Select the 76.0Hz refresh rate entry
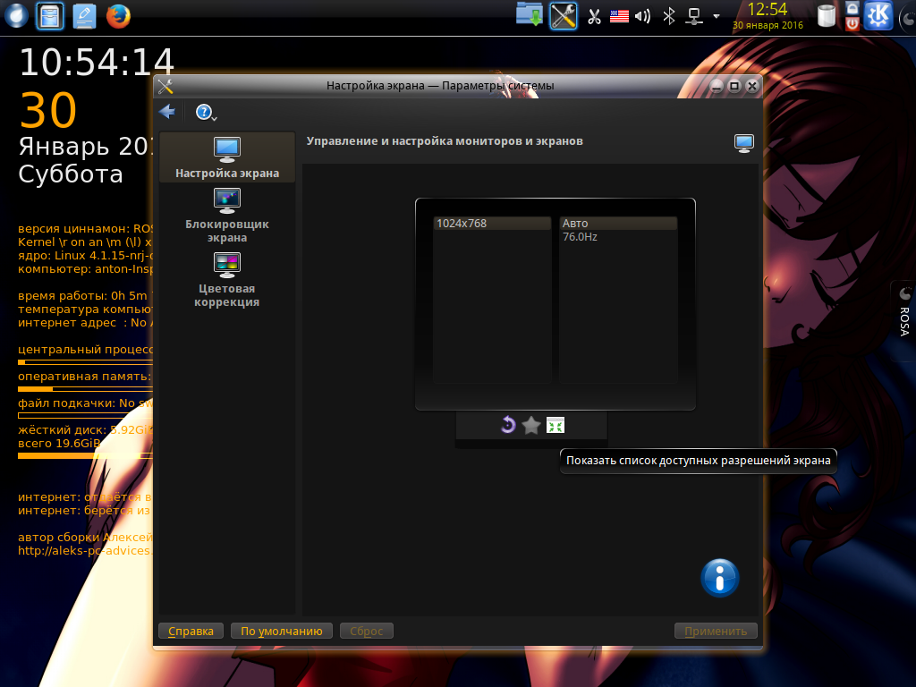 click(618, 236)
